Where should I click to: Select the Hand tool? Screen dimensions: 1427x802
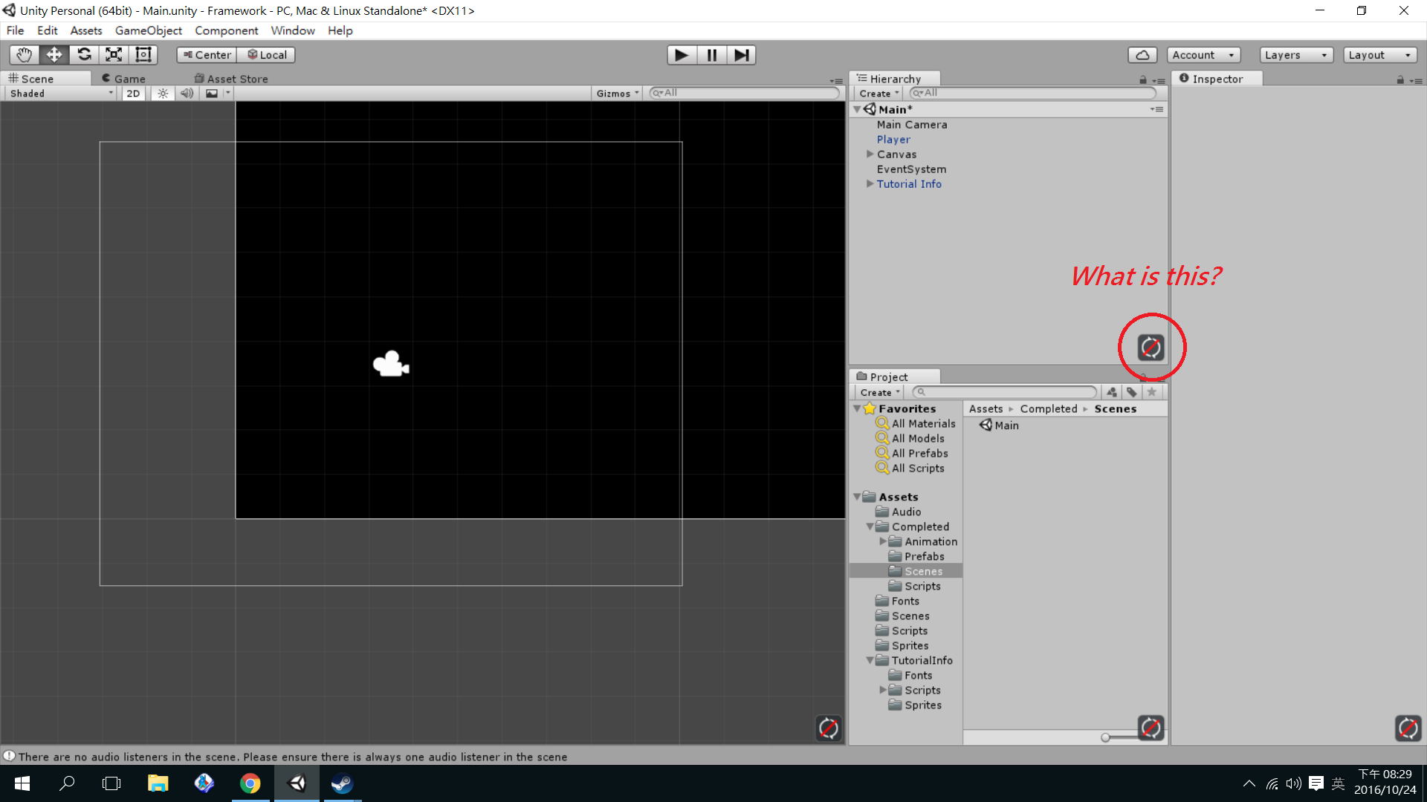[x=24, y=55]
